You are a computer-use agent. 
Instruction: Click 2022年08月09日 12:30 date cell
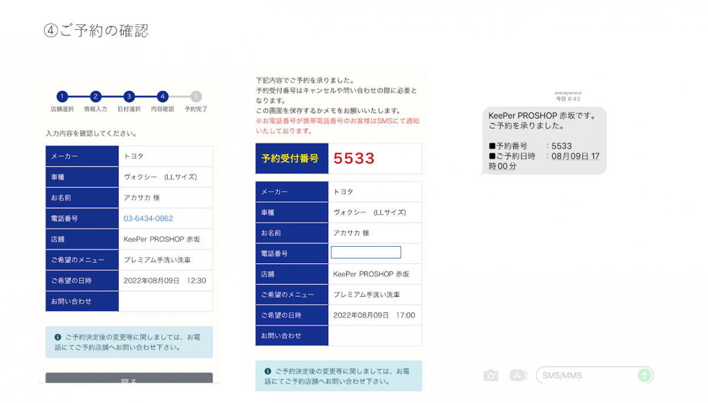[165, 281]
